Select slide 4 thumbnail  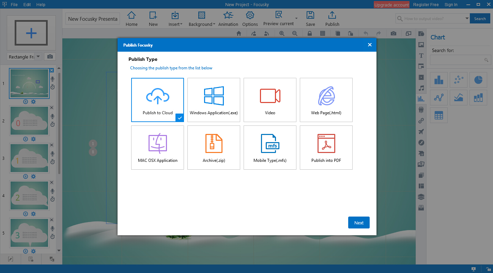pyautogui.click(x=29, y=196)
